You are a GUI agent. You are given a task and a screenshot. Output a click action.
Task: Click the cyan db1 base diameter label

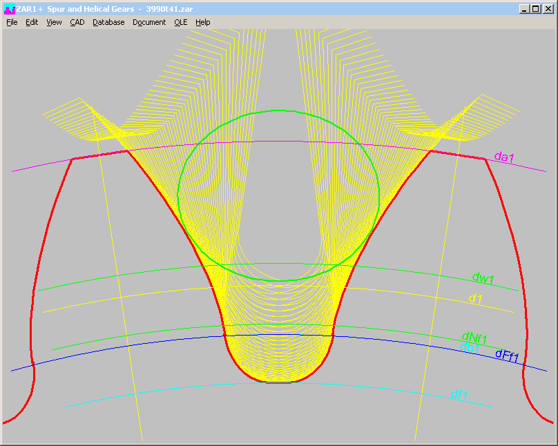[x=470, y=347]
